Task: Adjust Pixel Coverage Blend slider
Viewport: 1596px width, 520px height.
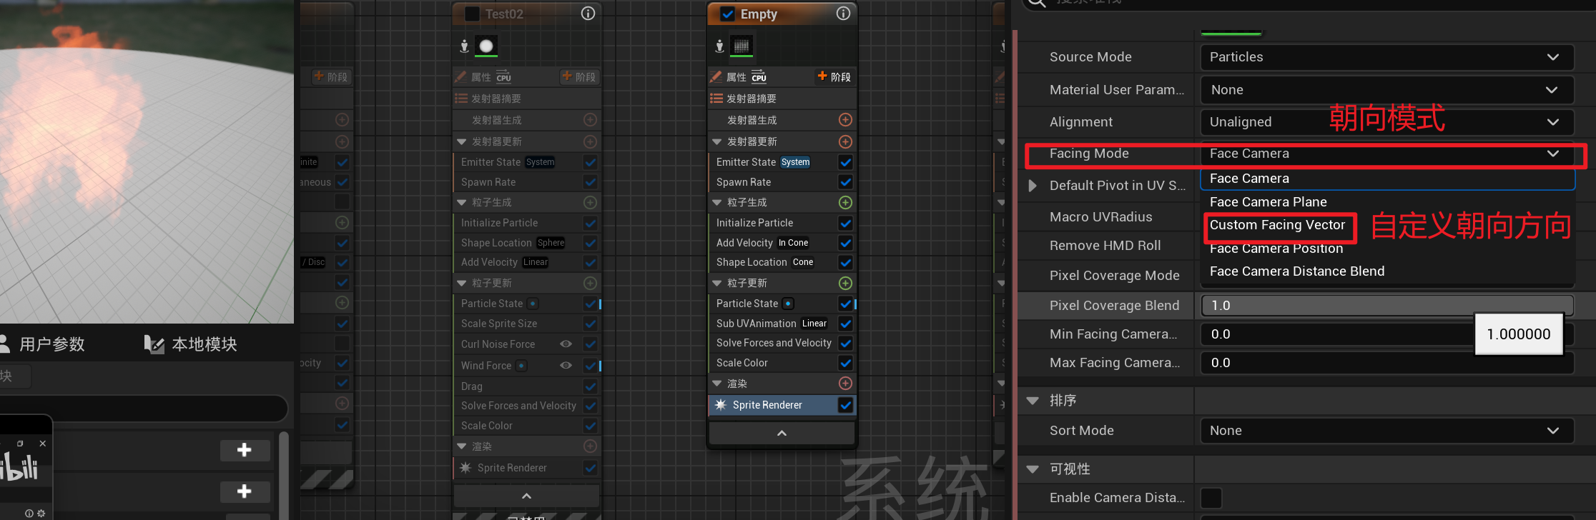Action: (1387, 306)
